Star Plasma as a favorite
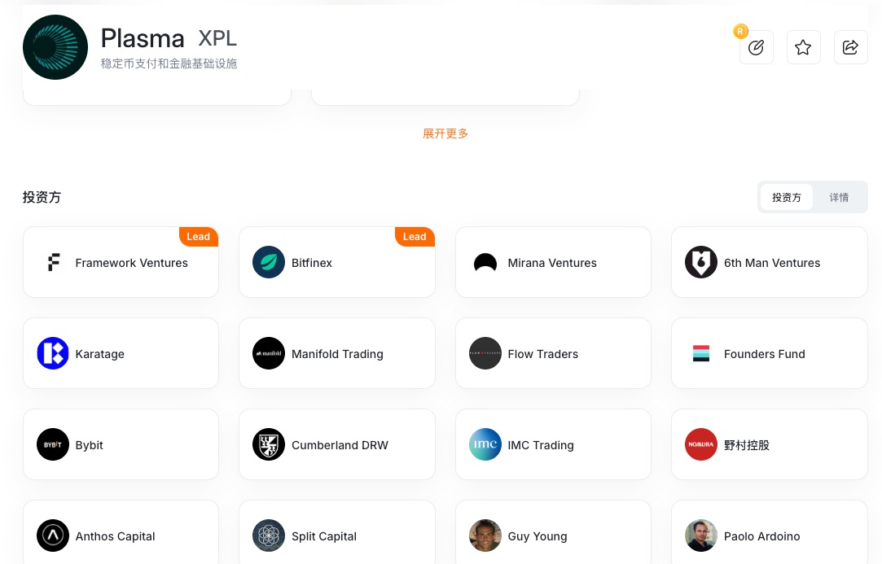This screenshot has height=564, width=882. click(803, 47)
